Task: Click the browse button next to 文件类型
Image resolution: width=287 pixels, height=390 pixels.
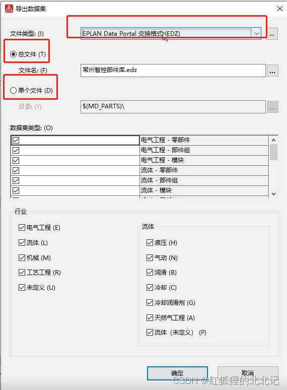Action: point(272,34)
